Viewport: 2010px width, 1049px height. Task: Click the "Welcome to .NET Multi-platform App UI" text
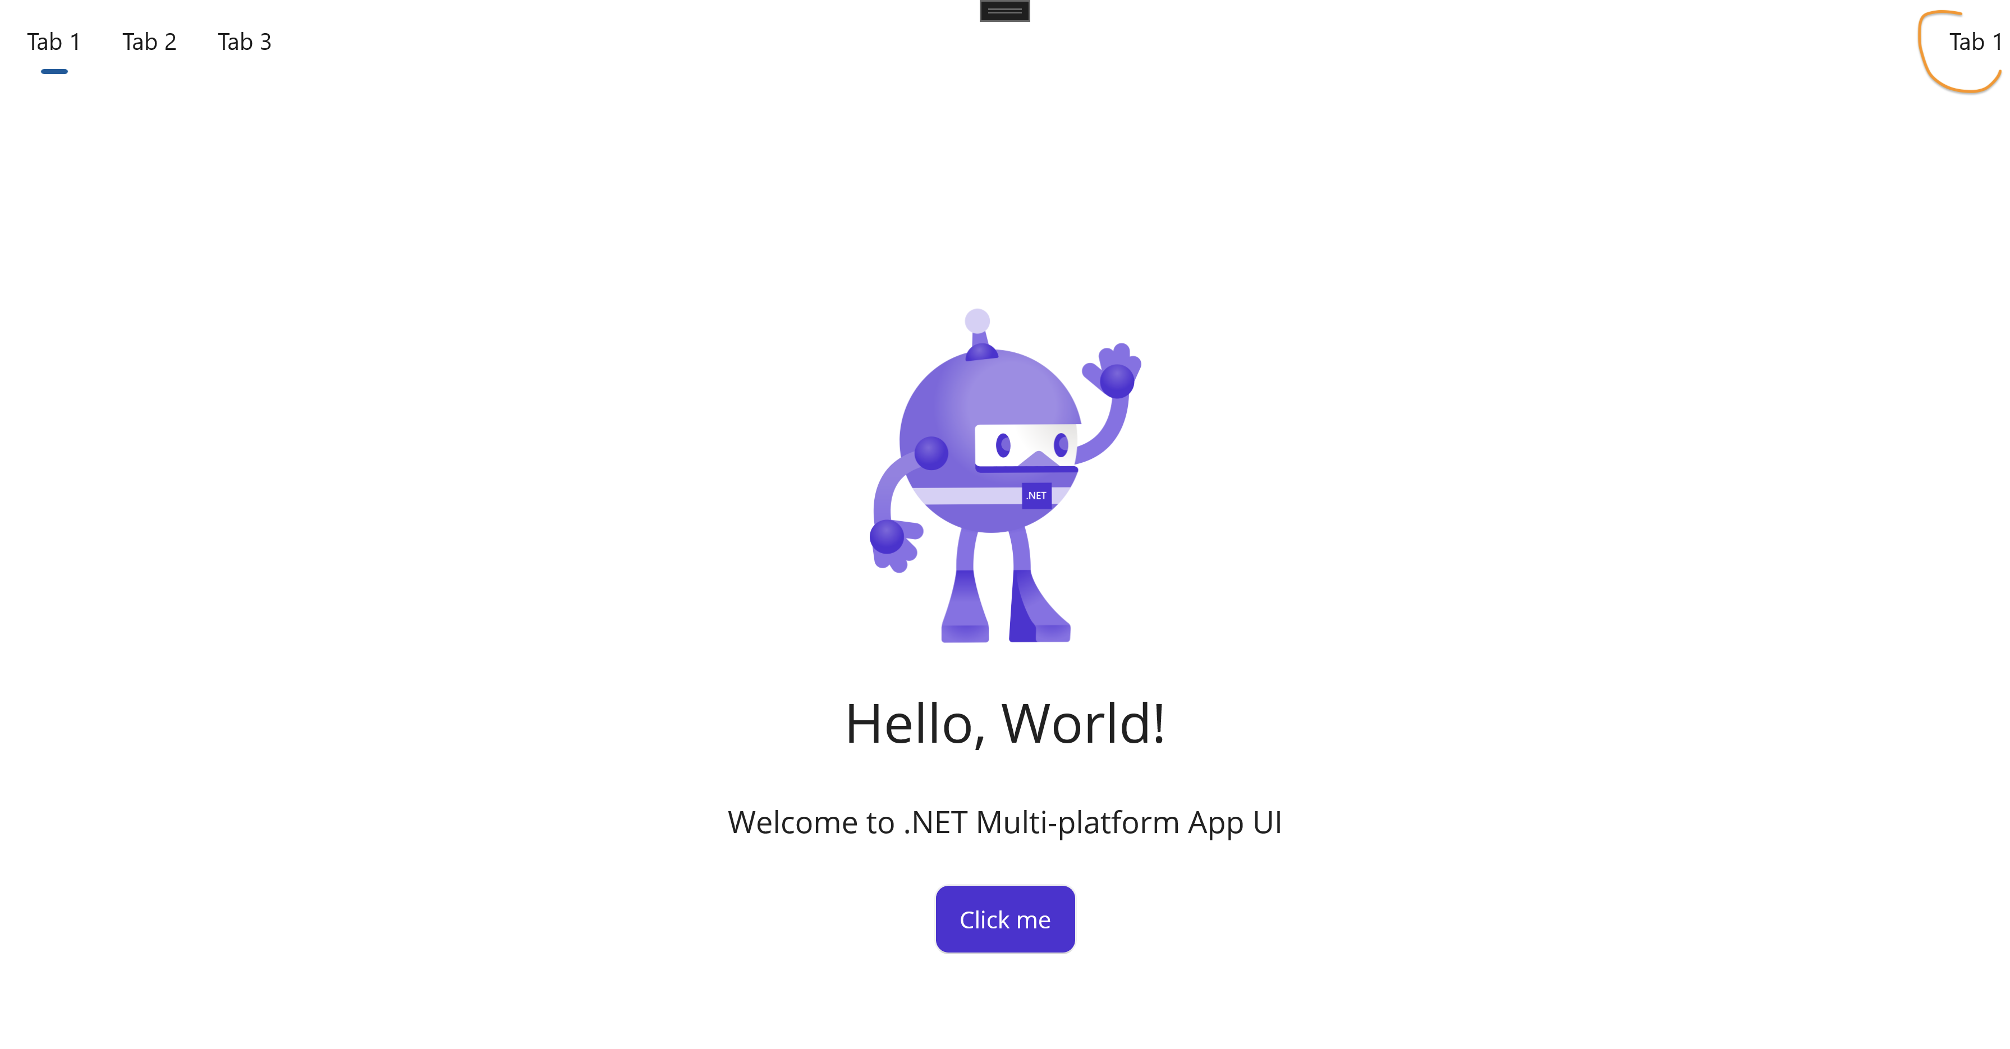click(x=1005, y=823)
